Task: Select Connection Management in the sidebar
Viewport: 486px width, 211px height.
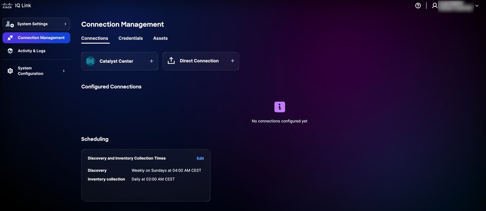Action: (x=36, y=38)
